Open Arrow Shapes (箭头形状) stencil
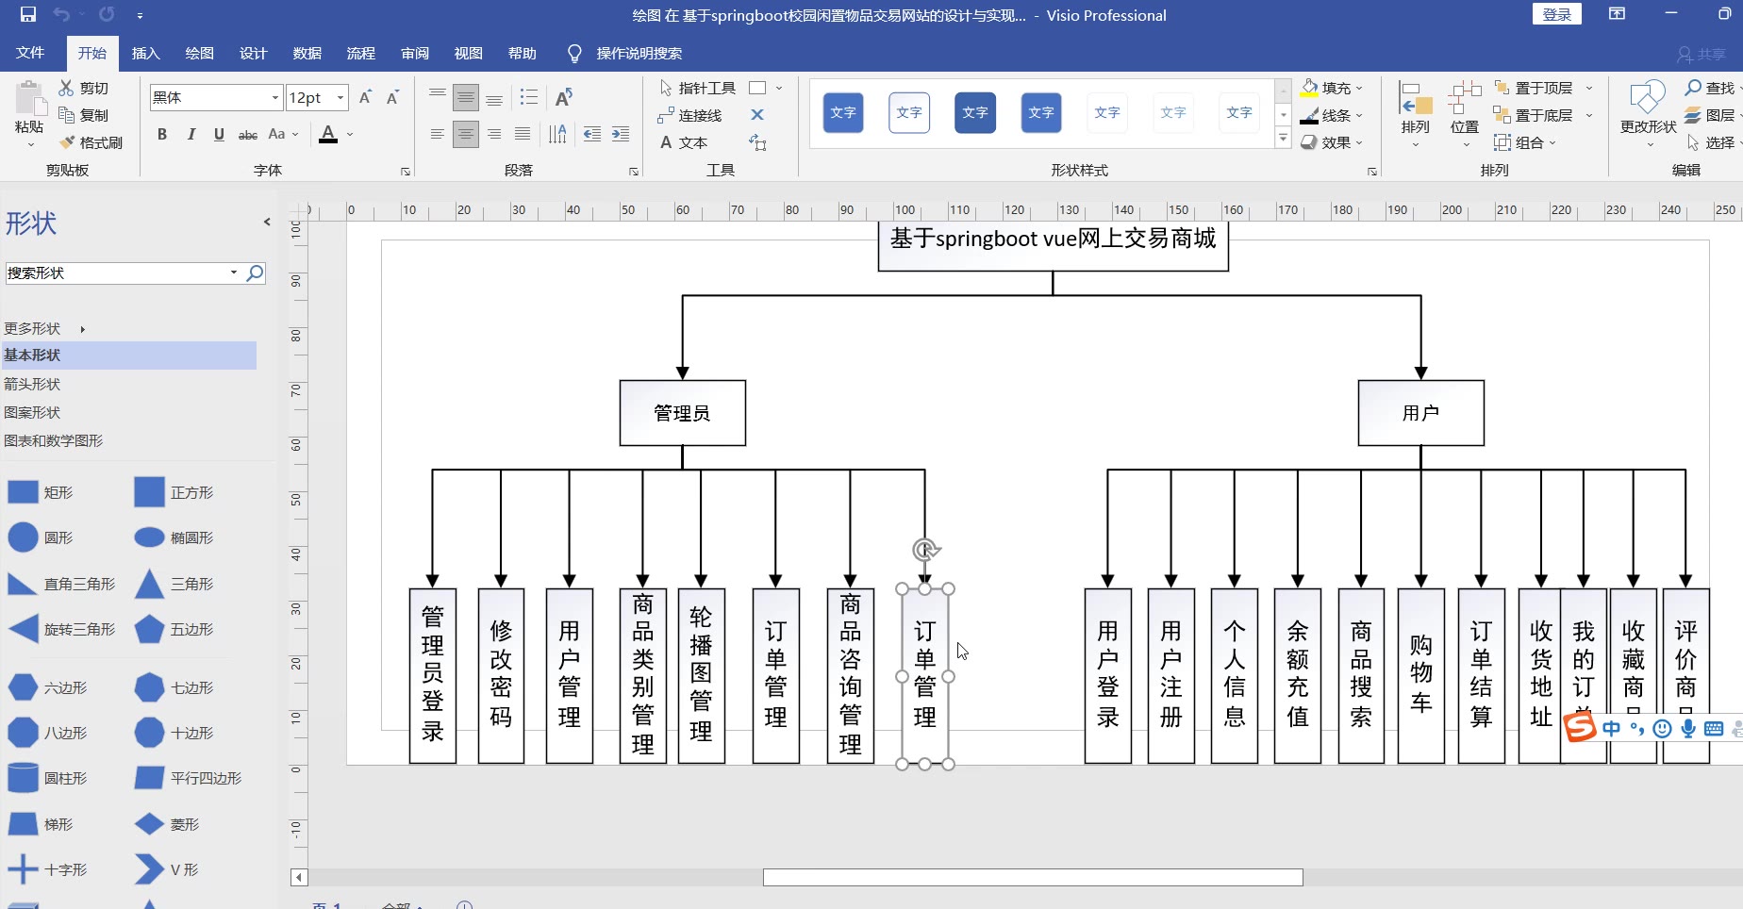 point(32,384)
